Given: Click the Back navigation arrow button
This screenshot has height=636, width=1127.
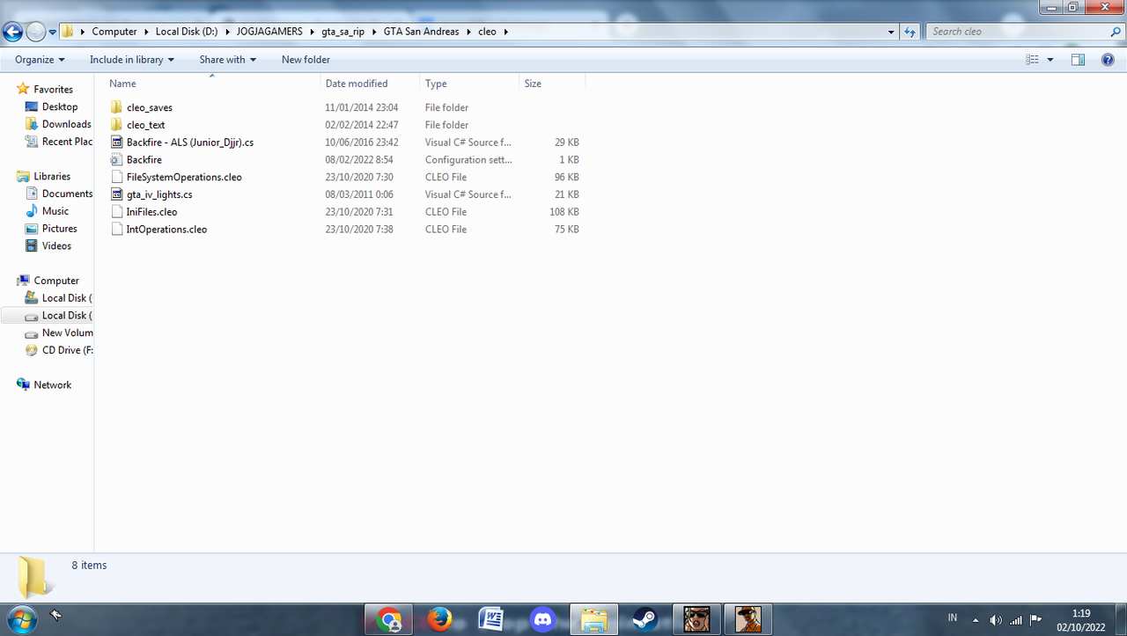Looking at the screenshot, I should [12, 33].
